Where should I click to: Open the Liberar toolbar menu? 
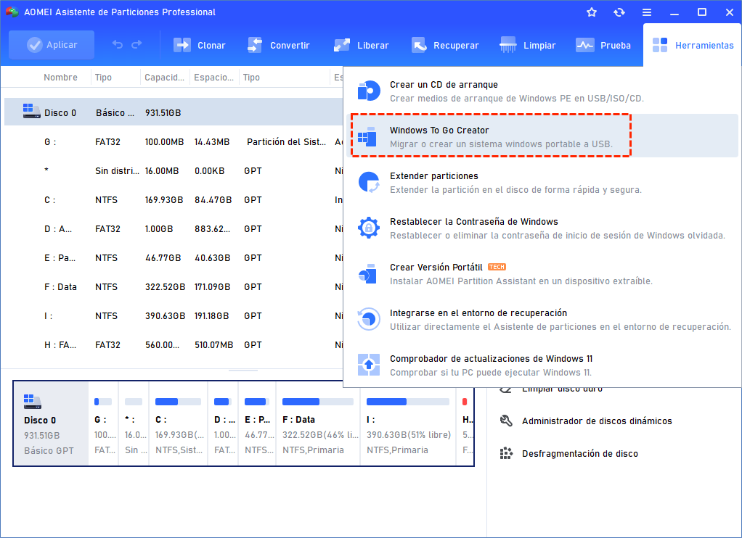361,46
